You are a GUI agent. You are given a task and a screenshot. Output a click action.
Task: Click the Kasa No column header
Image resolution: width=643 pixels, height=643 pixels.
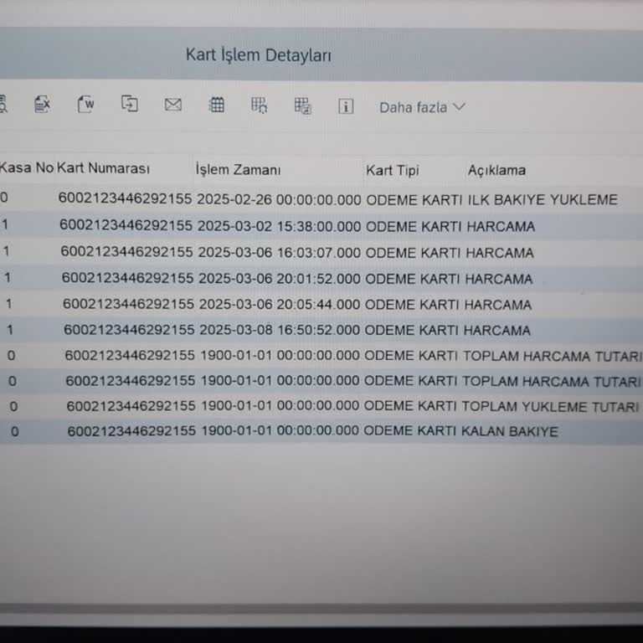click(x=27, y=167)
